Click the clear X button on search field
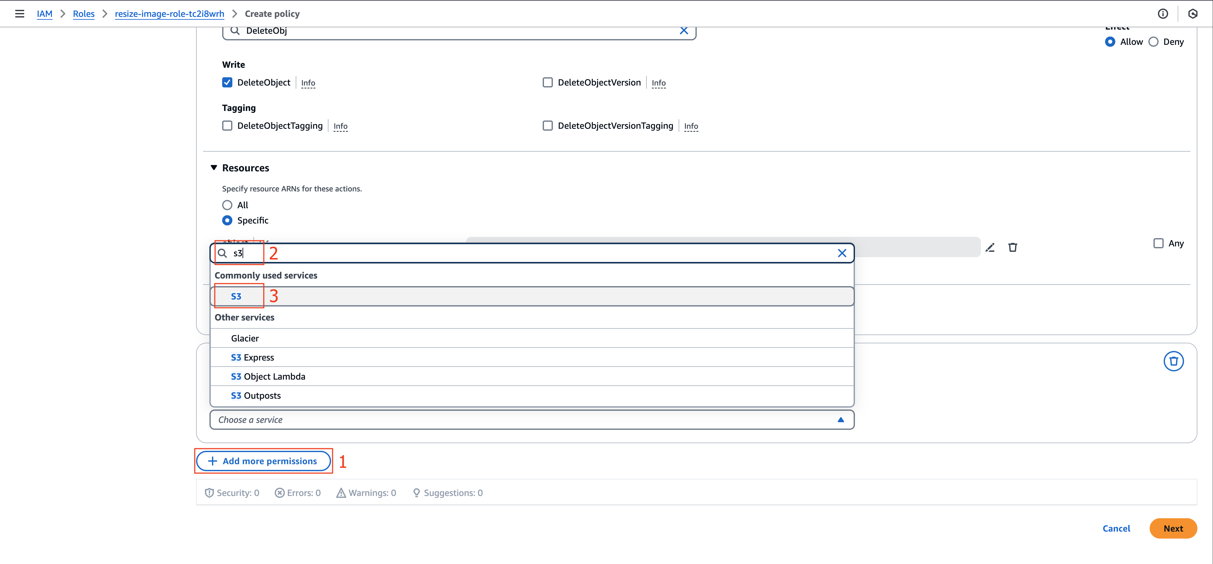The height and width of the screenshot is (564, 1213). tap(843, 253)
